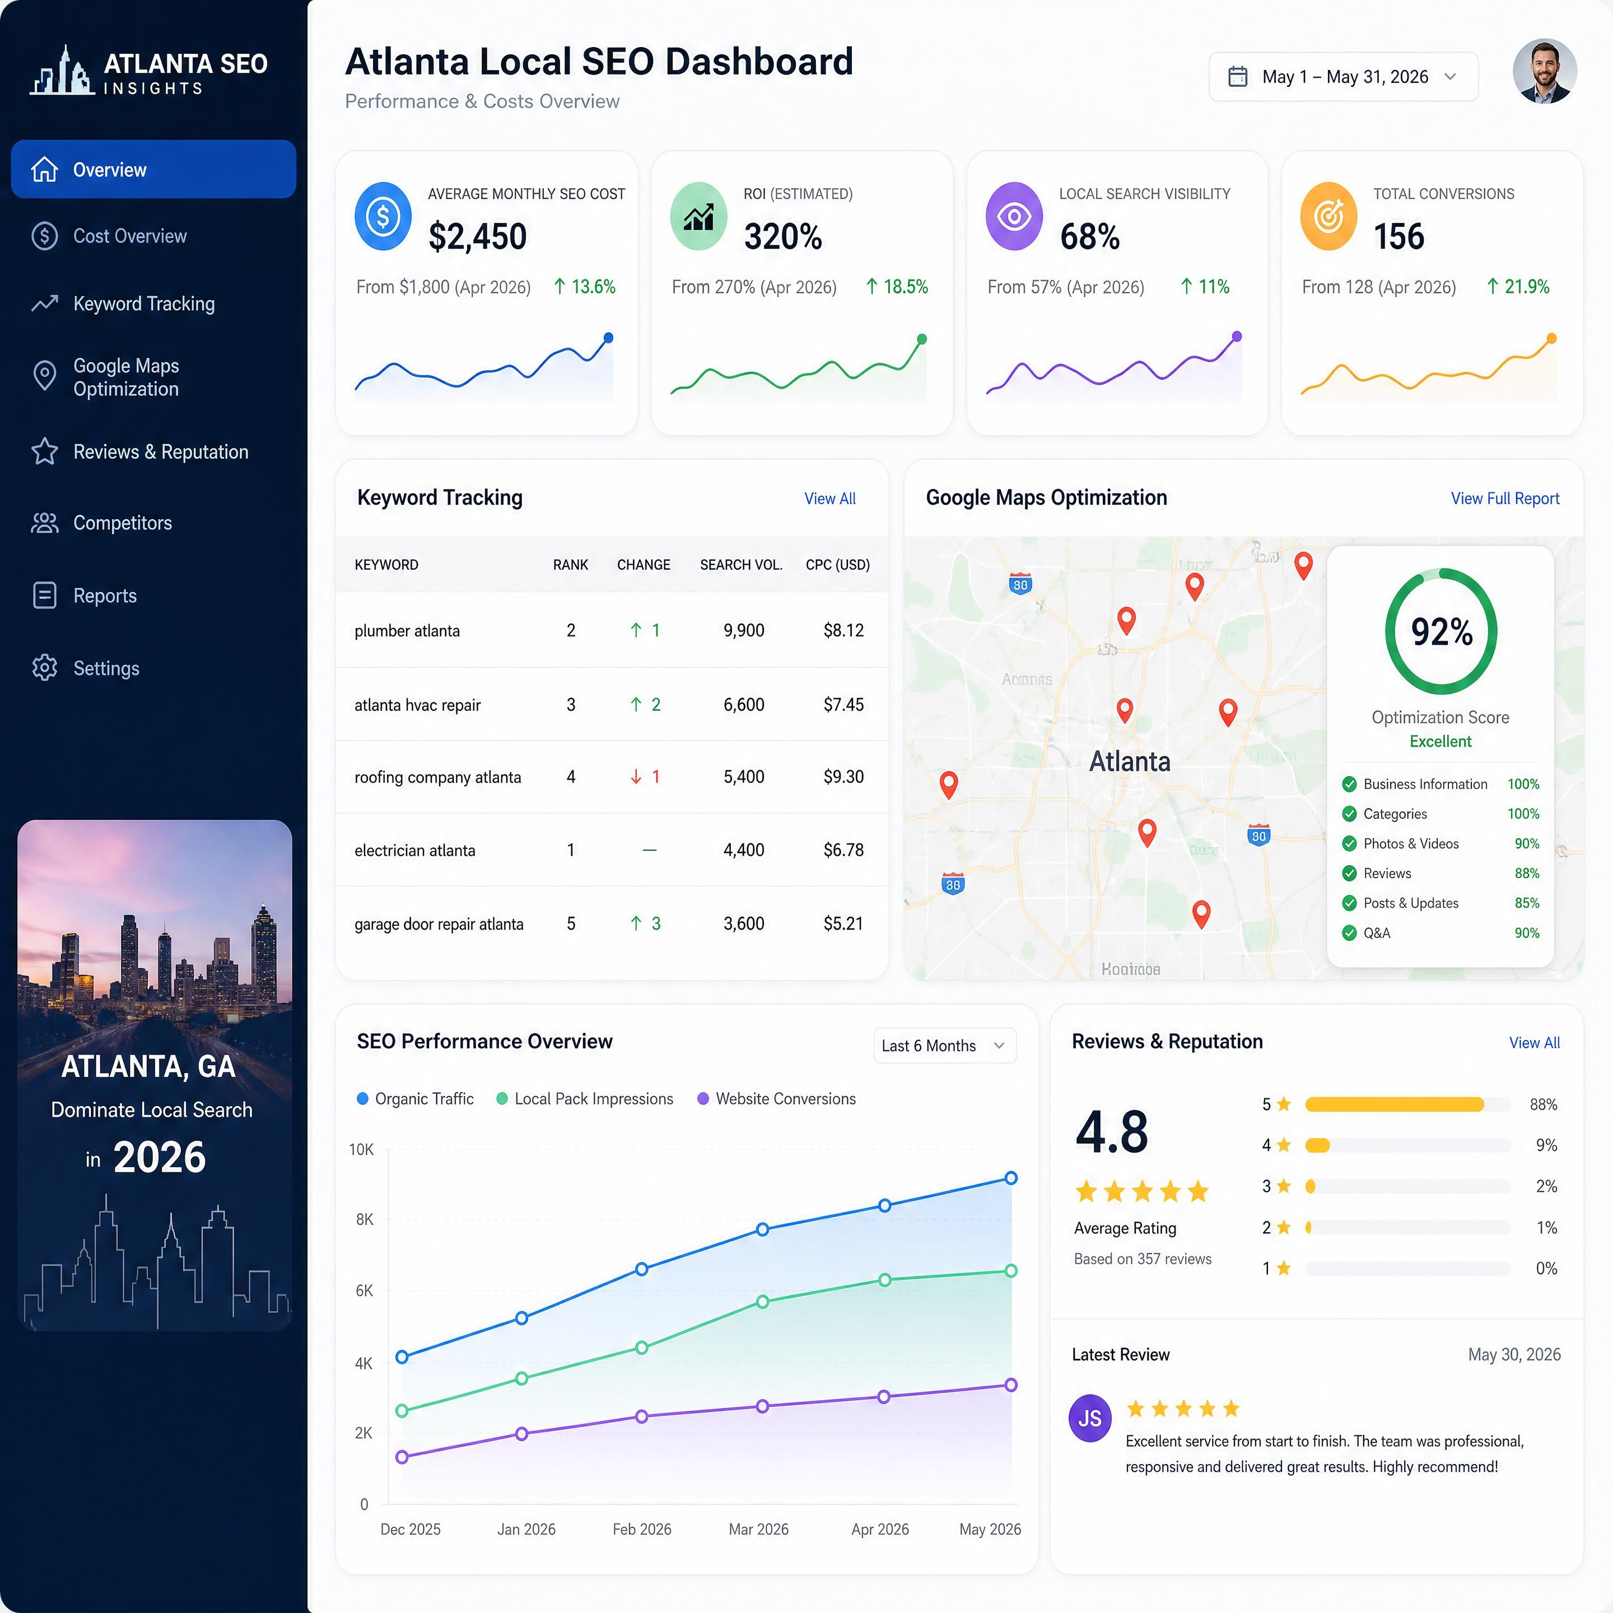The height and width of the screenshot is (1613, 1613).
Task: Select Overview in the sidebar
Action: (153, 170)
